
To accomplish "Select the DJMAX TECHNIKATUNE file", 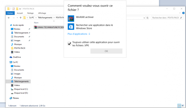I will coord(49,27).
